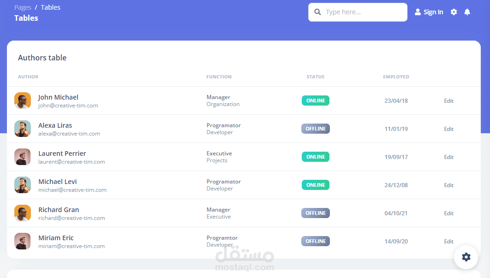The width and height of the screenshot is (490, 278).
Task: Select the name 'Laurent Perrier'
Action: coord(62,154)
